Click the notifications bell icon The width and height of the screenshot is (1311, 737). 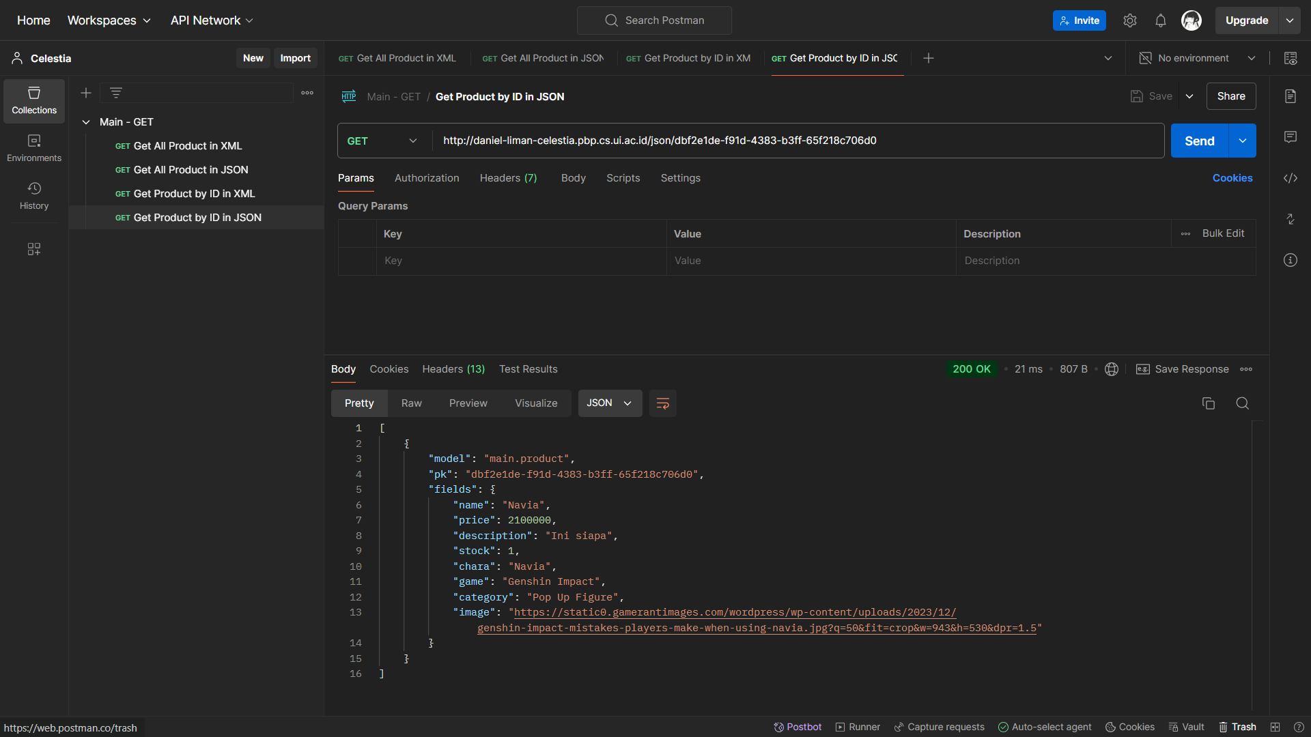(1160, 20)
